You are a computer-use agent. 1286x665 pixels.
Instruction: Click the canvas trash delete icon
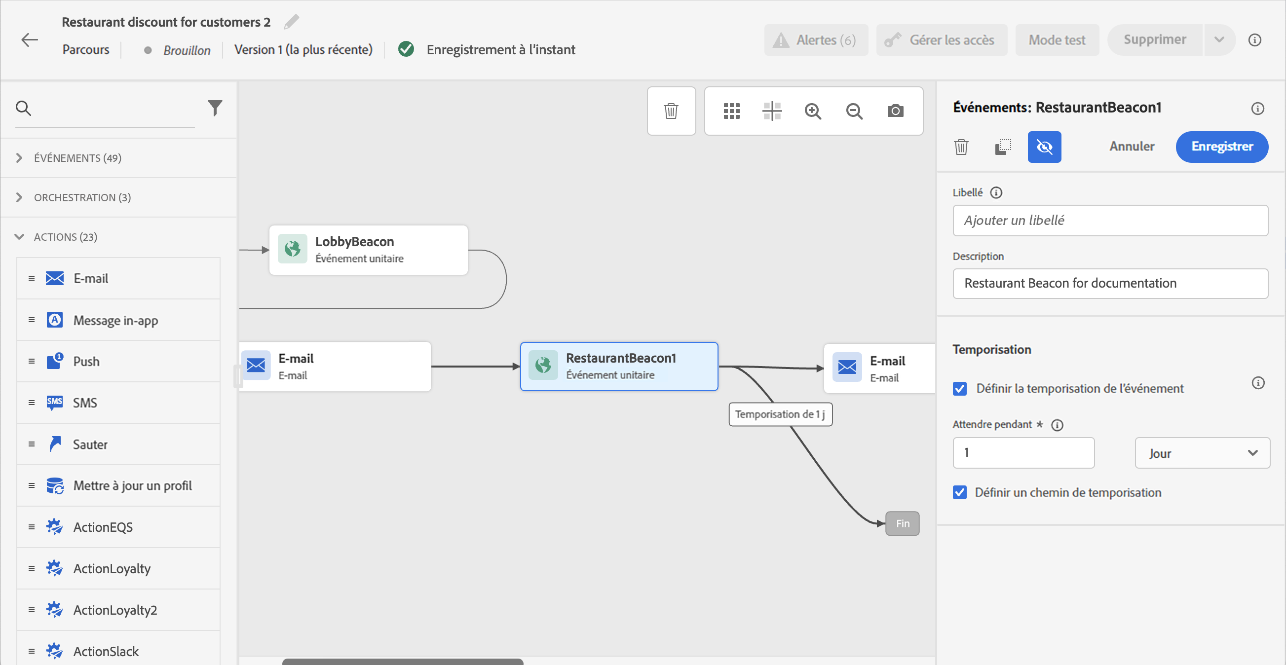click(671, 111)
